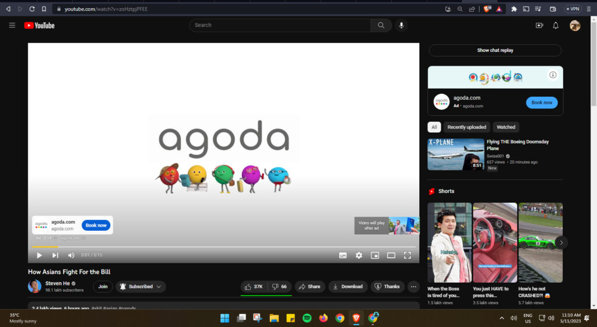Image resolution: width=597 pixels, height=327 pixels.
Task: Click the video progress bar
Action: [223, 247]
